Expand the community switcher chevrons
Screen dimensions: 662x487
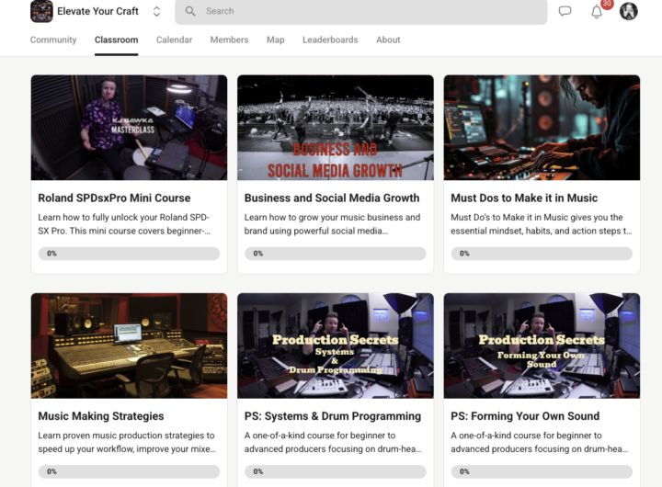point(156,11)
